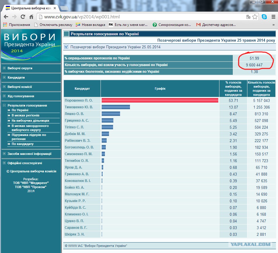Open the Приложения apps grid icon
This screenshot has width=278, height=253.
(5, 25)
